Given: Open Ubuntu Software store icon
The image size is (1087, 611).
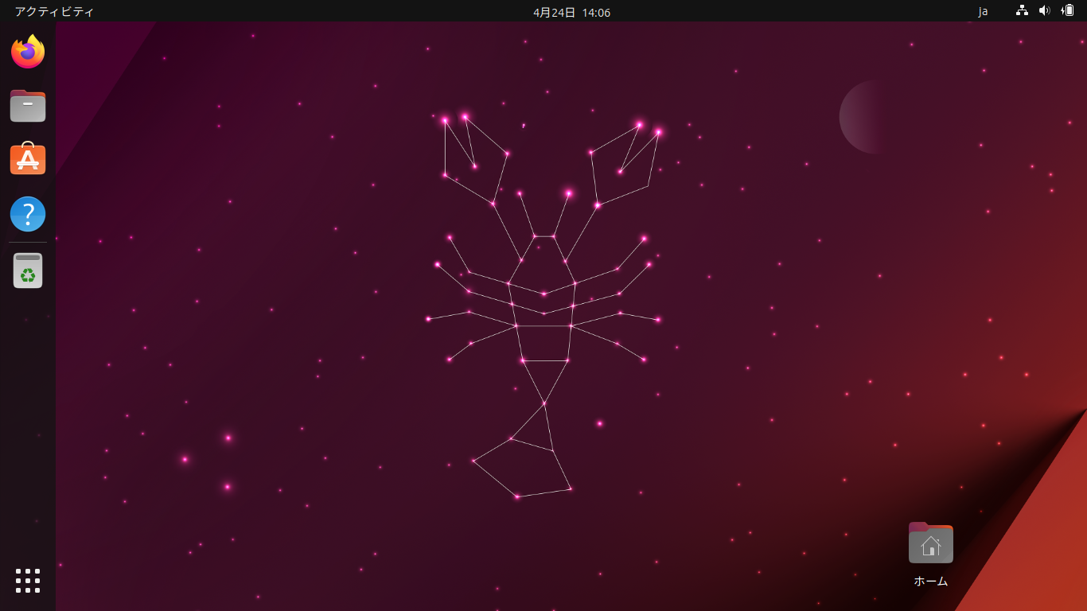Looking at the screenshot, I should tap(28, 159).
